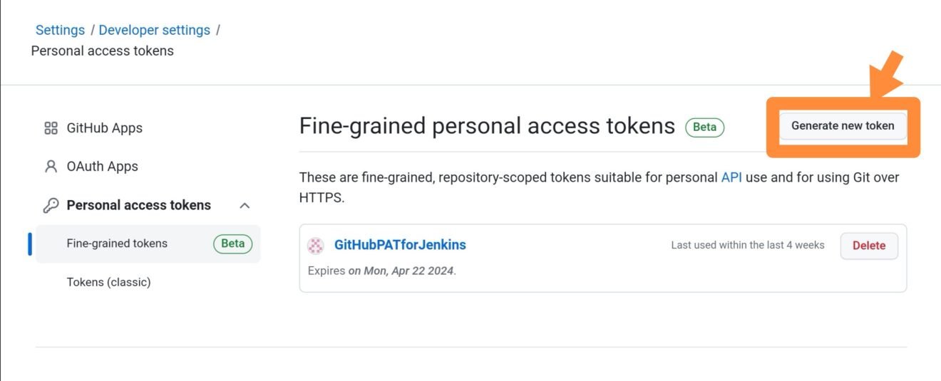Go to Settings via the breadcrumb
941x381 pixels.
click(x=60, y=30)
